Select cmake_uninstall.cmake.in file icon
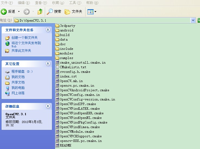 click(58, 63)
